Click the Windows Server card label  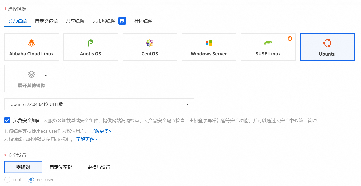(209, 54)
